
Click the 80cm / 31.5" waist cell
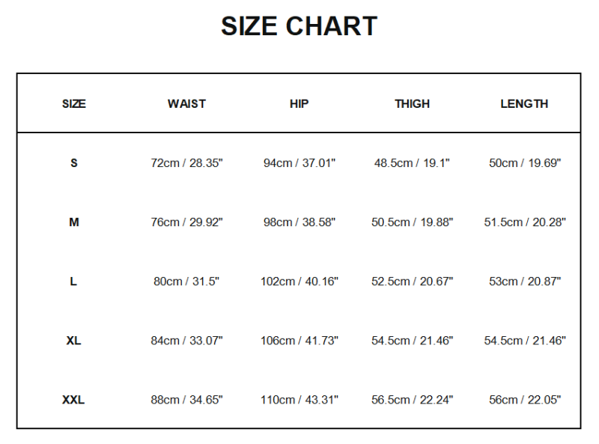(186, 282)
